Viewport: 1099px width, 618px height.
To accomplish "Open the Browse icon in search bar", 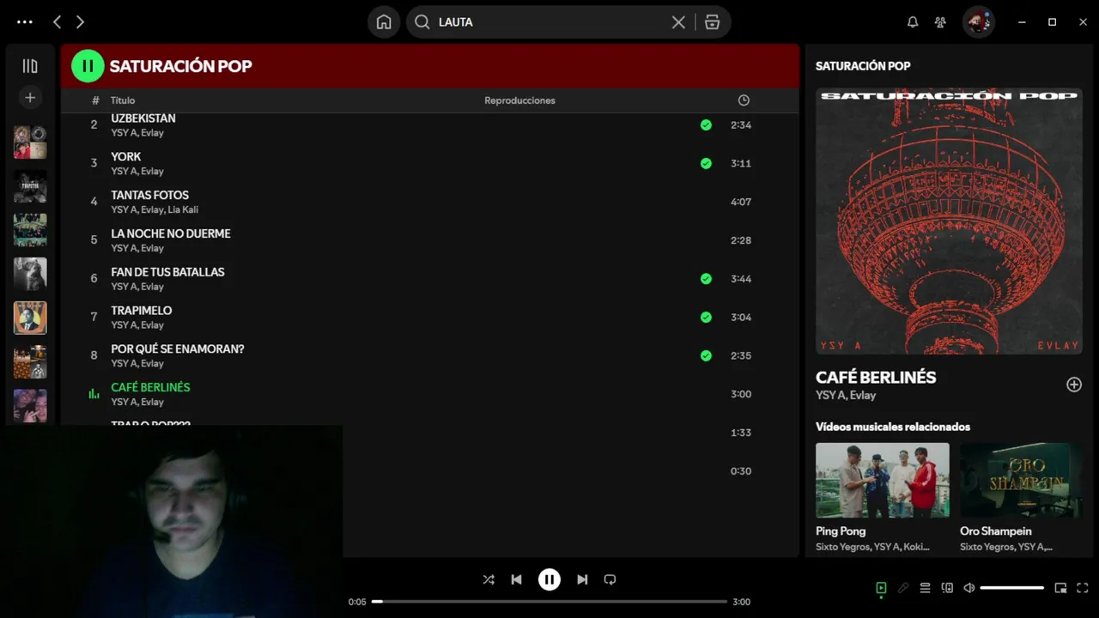I will (712, 22).
